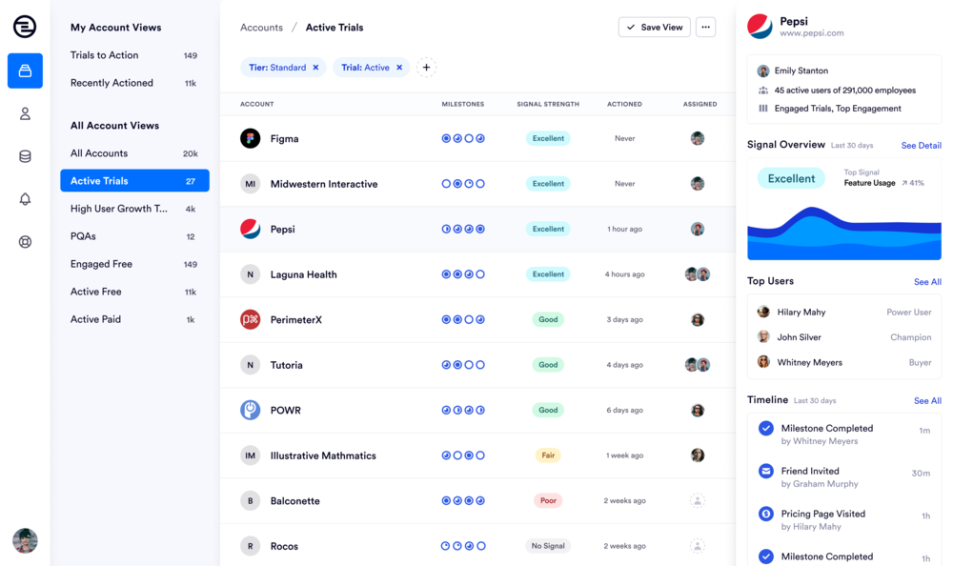953x566 pixels.
Task: Click Figma's milestone progress indicators
Action: tap(463, 138)
